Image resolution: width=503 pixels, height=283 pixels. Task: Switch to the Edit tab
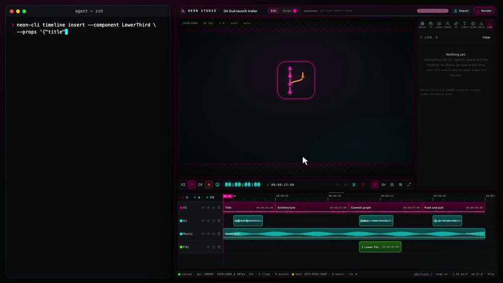(x=273, y=10)
